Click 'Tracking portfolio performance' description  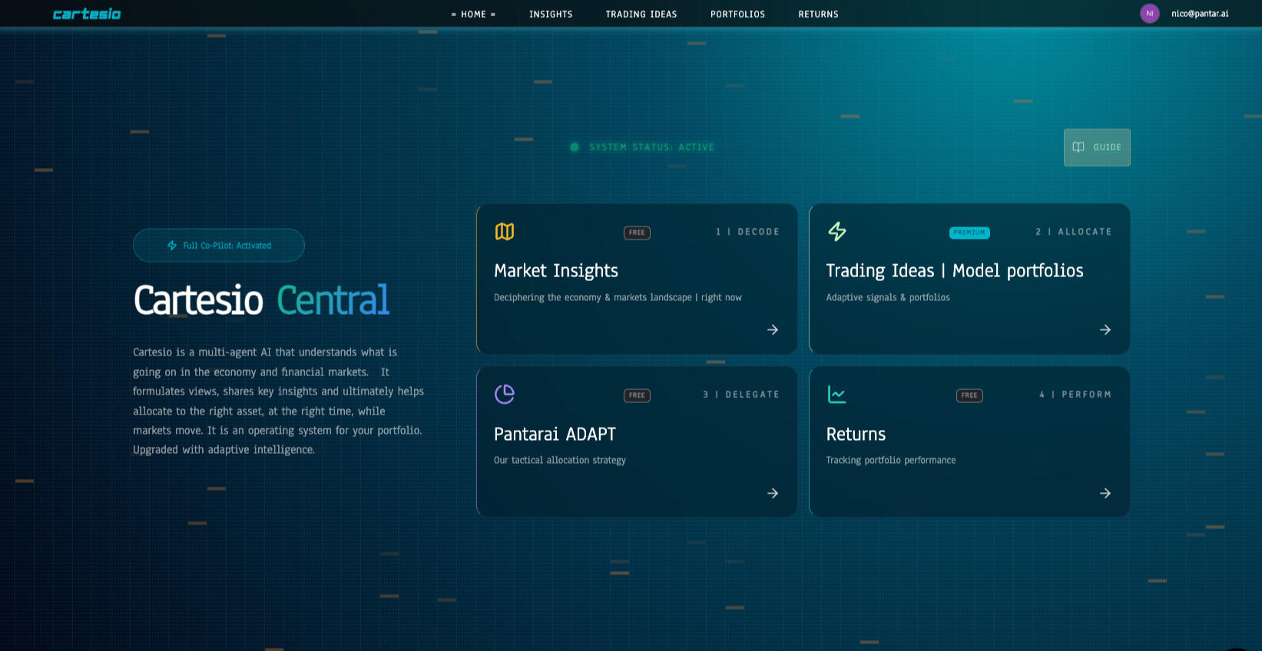(x=891, y=460)
